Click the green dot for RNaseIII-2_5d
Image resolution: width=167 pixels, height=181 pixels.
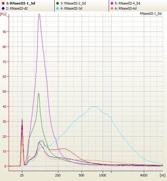click(x=57, y=3)
